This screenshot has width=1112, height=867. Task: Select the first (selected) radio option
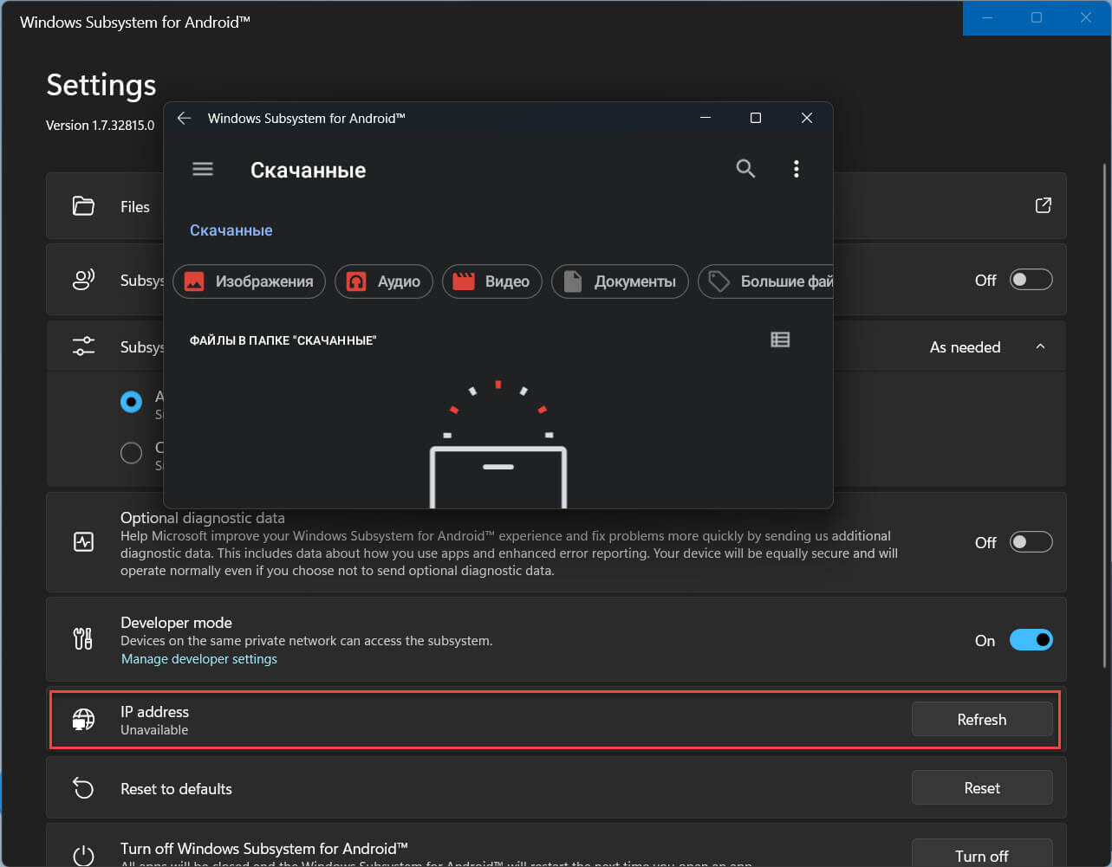[x=131, y=402]
